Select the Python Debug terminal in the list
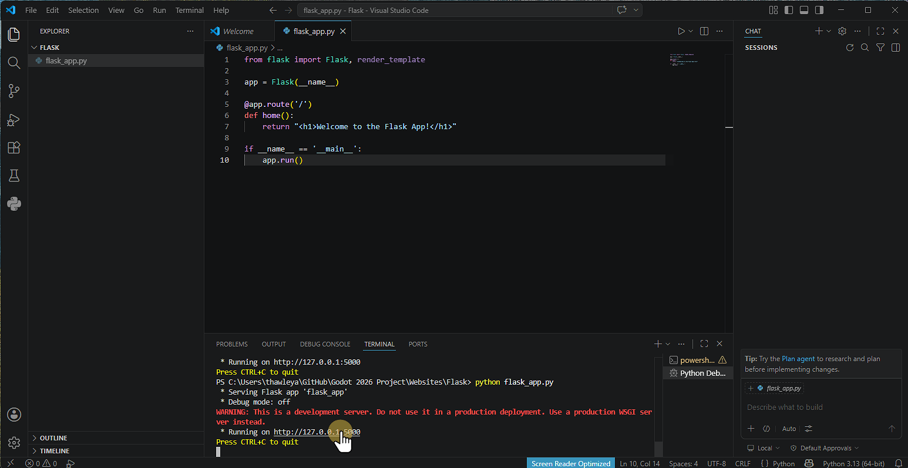Image resolution: width=908 pixels, height=468 pixels. coord(698,373)
